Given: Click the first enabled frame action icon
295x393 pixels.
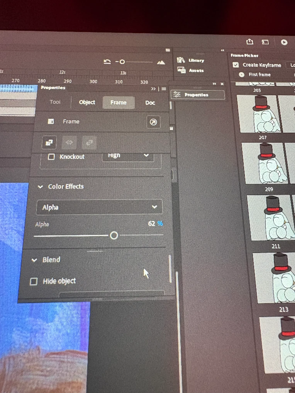Looking at the screenshot, I should coord(49,142).
